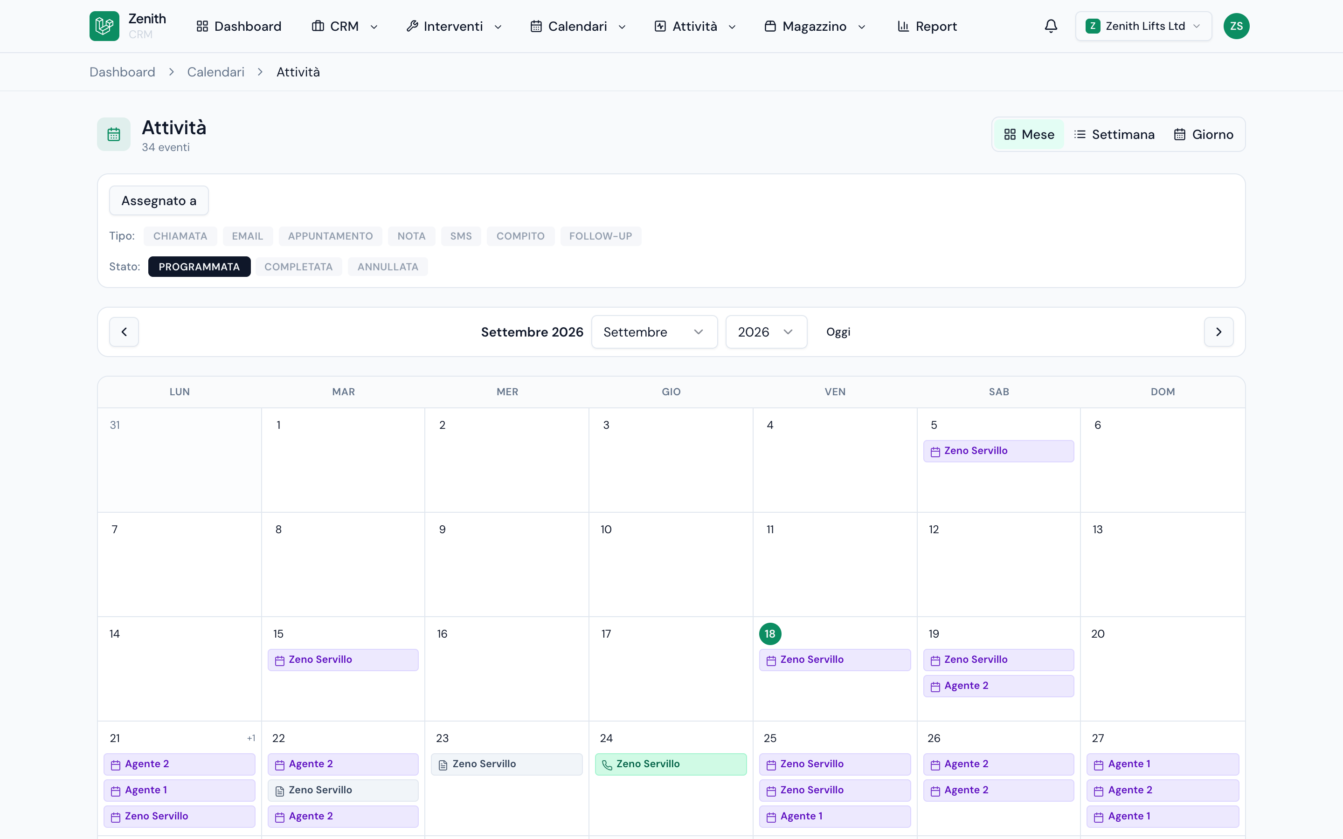The image size is (1343, 839).
Task: Open first Agente 2 appointment on 26
Action: (998, 764)
